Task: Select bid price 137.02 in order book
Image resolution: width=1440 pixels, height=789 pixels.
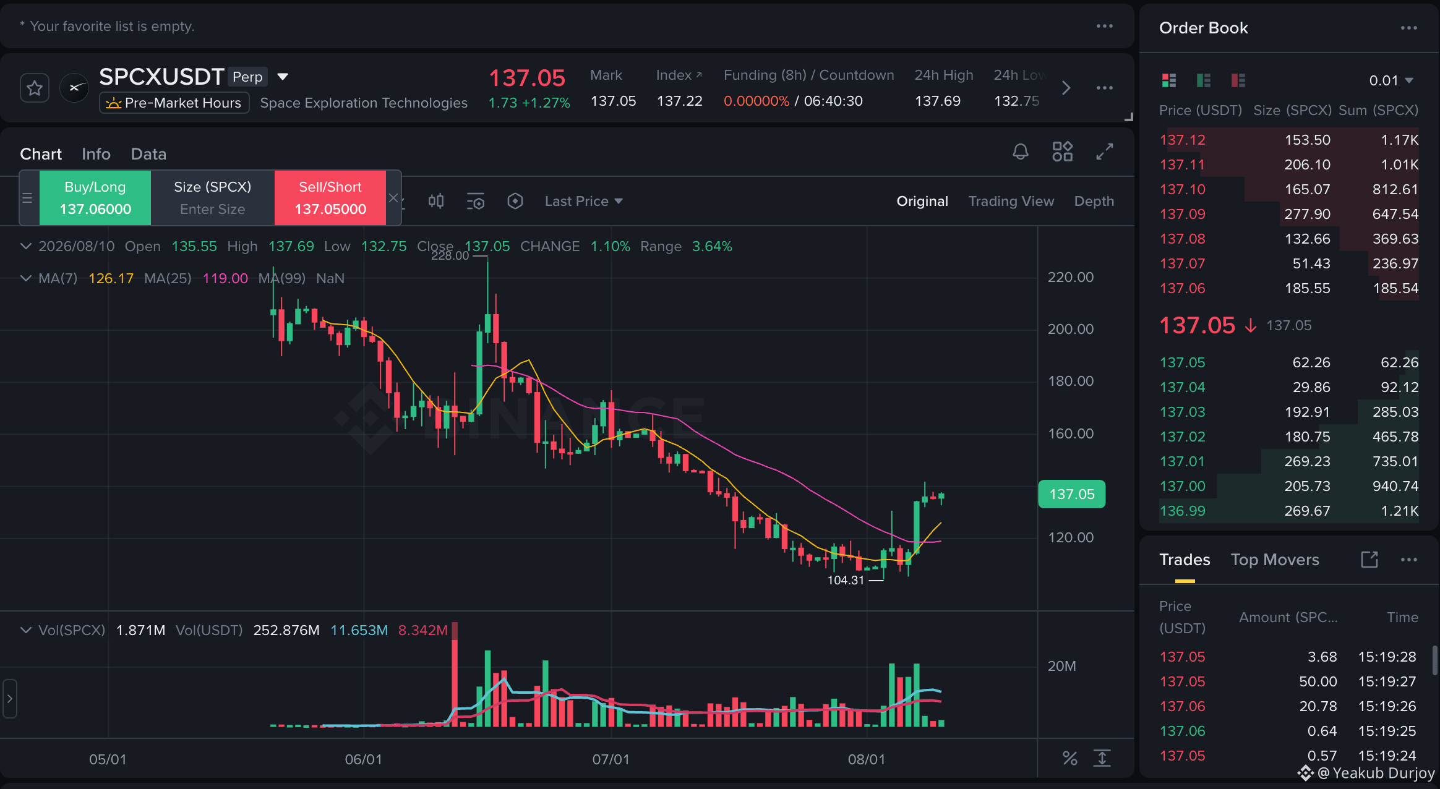Action: point(1182,437)
